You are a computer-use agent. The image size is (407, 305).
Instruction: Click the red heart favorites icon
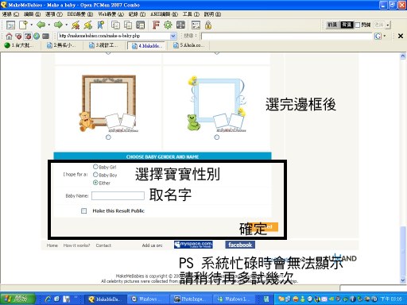(x=18, y=36)
